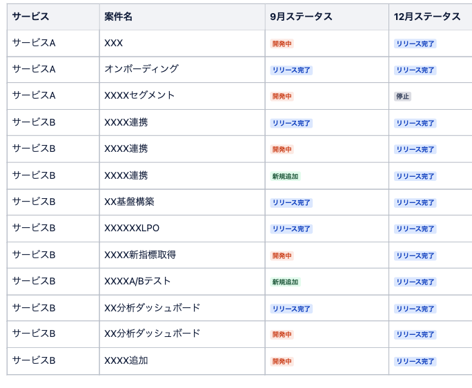This screenshot has height=388, width=472.
Task: Click 9月 リリース完了 badge in XX基盤構築 row
Action: (x=291, y=203)
